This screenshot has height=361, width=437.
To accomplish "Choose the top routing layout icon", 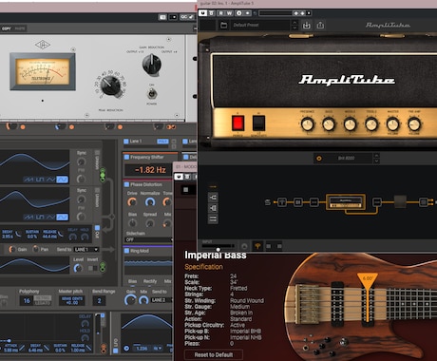I will point(213,198).
